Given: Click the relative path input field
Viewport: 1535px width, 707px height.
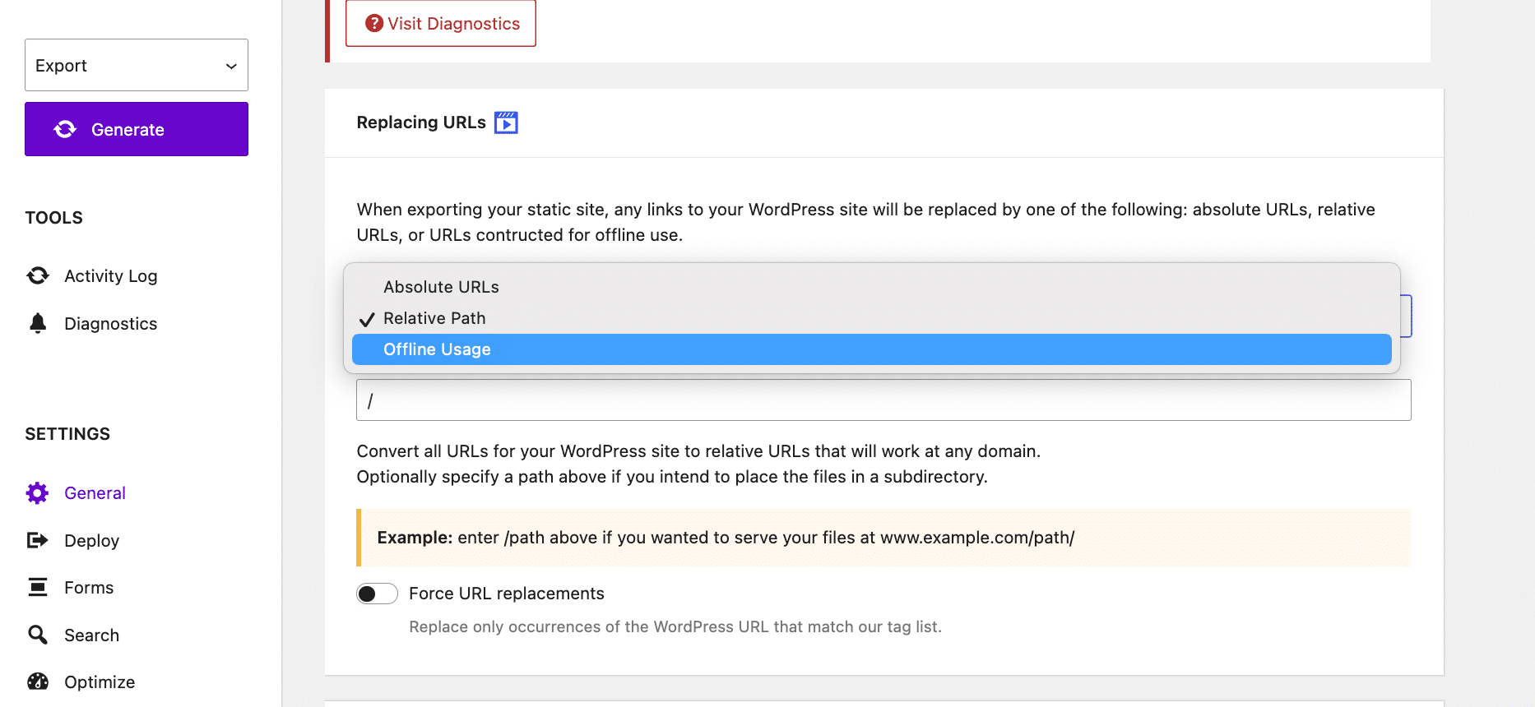Looking at the screenshot, I should coord(883,400).
